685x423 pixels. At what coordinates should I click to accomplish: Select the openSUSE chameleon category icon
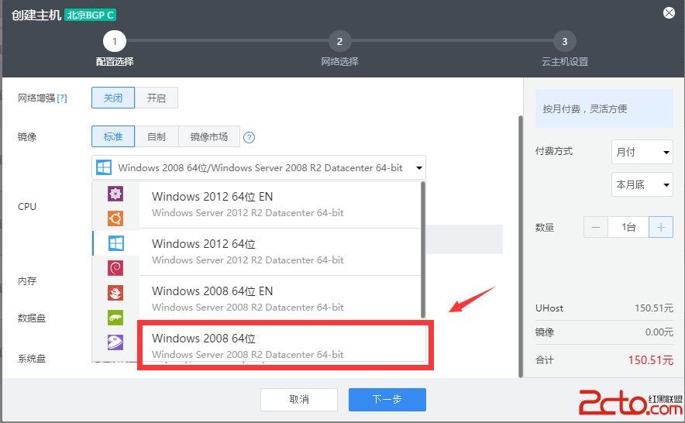point(115,318)
